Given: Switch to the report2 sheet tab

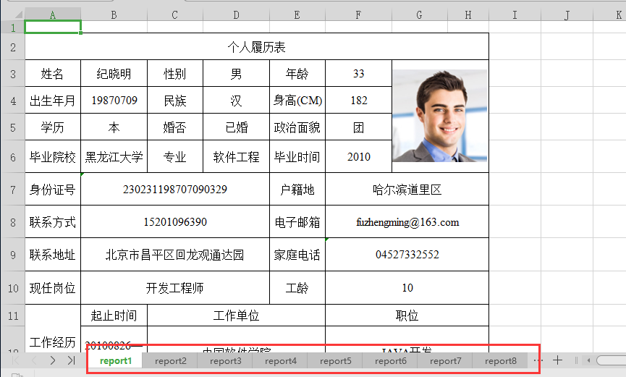Looking at the screenshot, I should click(x=171, y=360).
